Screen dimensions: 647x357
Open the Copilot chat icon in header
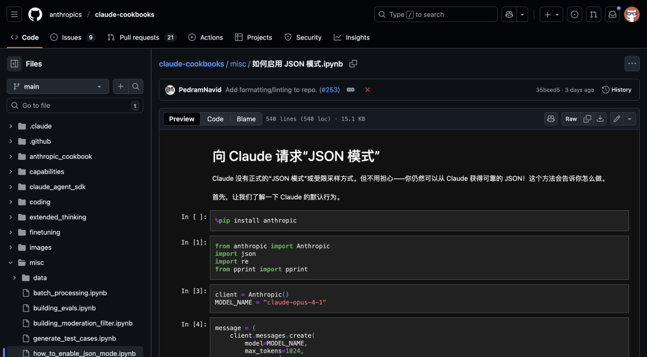click(x=509, y=14)
